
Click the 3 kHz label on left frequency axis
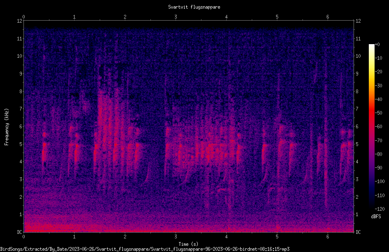(21, 179)
